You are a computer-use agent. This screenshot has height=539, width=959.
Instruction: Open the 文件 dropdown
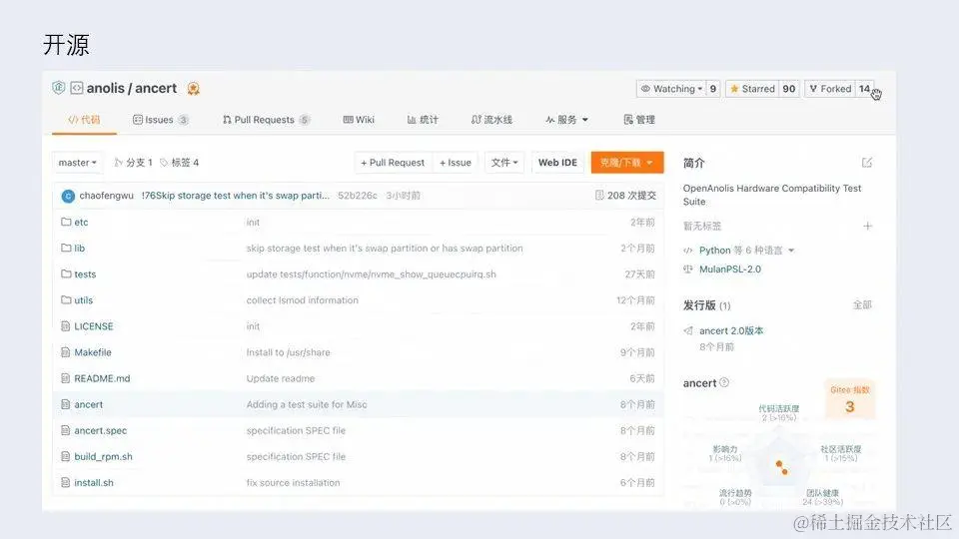click(504, 163)
